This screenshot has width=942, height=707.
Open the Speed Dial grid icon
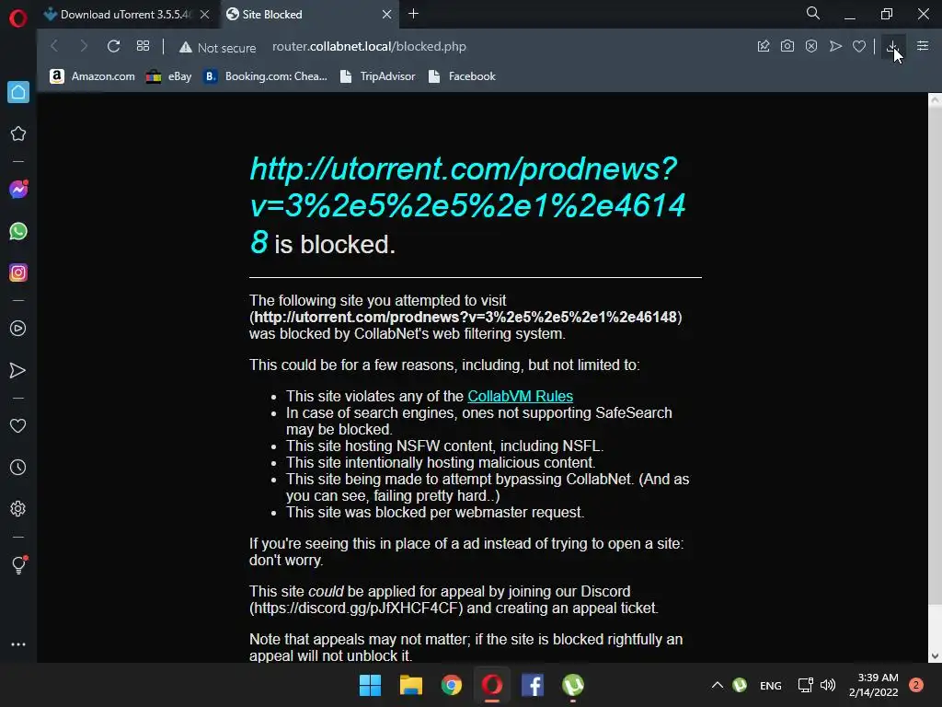[143, 46]
